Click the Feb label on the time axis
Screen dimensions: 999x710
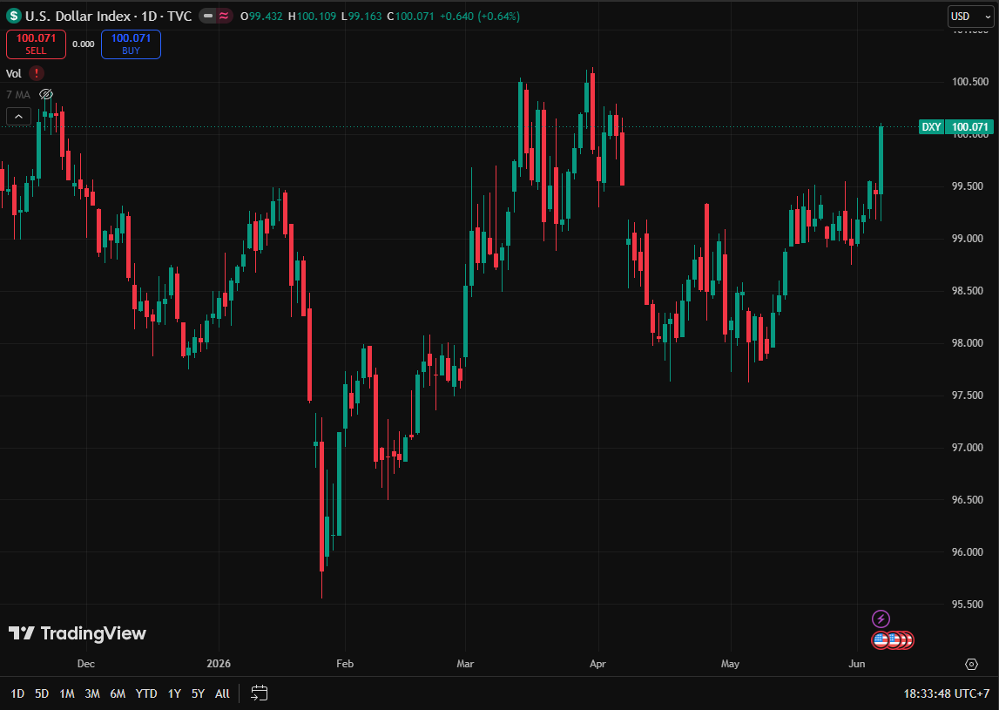click(345, 664)
